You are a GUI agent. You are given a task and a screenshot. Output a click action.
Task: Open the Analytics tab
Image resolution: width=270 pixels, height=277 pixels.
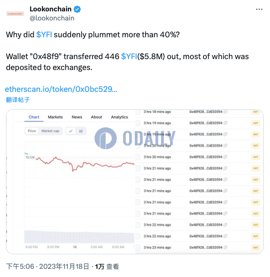(119, 117)
